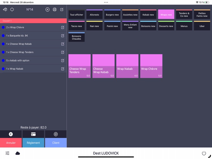Open the three-dot multitasking menu

point(106,2)
